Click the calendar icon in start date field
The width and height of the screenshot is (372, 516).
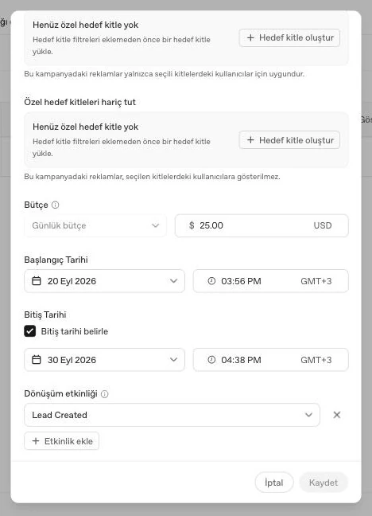pyautogui.click(x=36, y=281)
